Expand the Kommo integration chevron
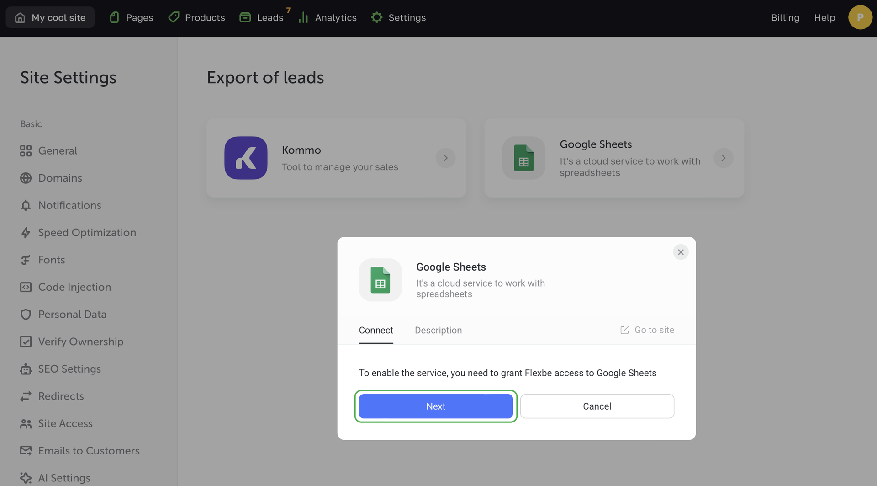This screenshot has height=486, width=877. click(445, 158)
